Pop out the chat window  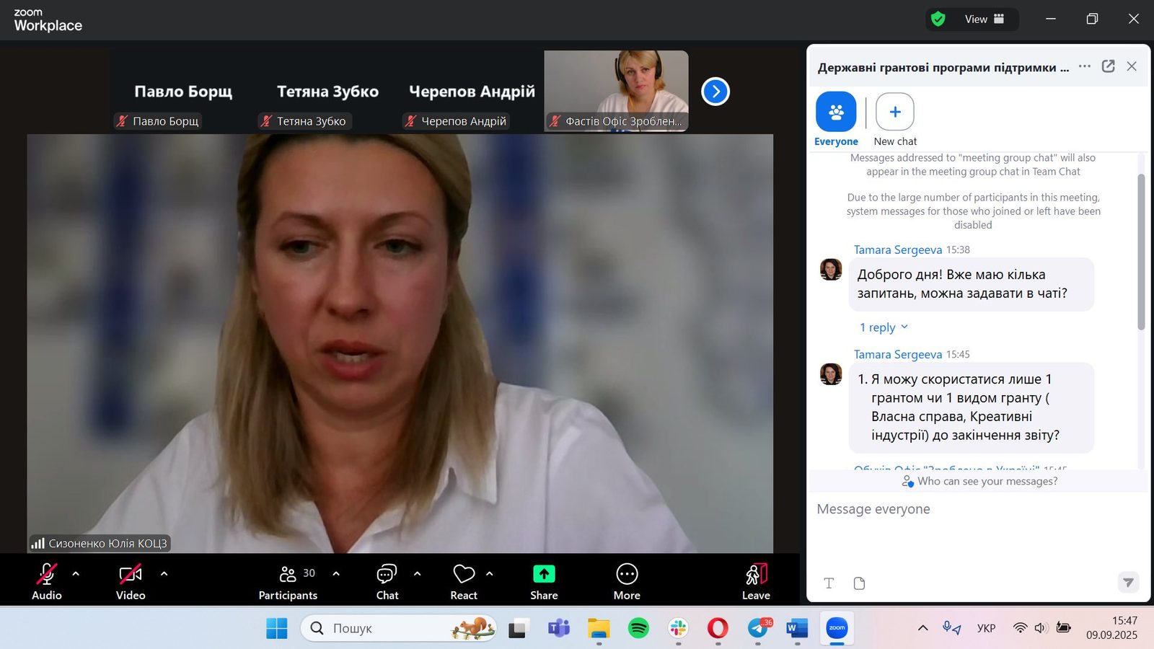1109,66
